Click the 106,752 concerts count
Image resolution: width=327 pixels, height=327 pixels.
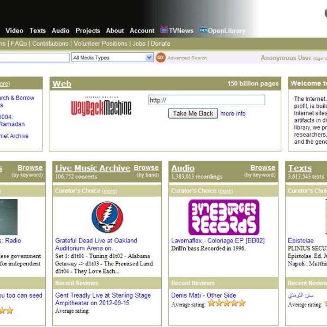(x=76, y=177)
